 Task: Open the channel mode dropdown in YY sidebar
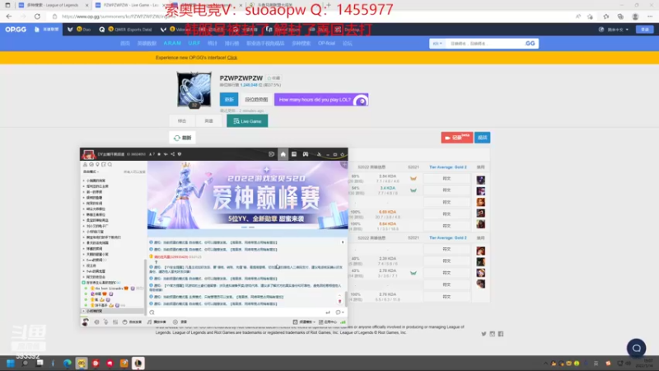tap(91, 172)
